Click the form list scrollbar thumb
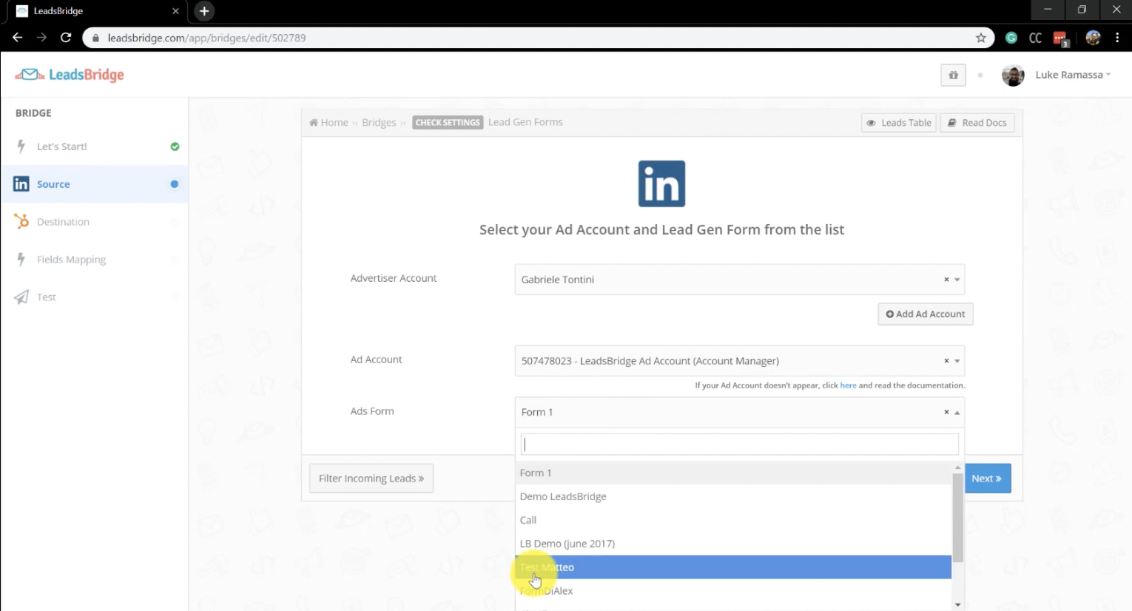1132x611 pixels. point(957,517)
